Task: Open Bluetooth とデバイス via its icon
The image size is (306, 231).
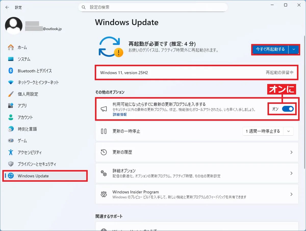Action: coord(11,71)
